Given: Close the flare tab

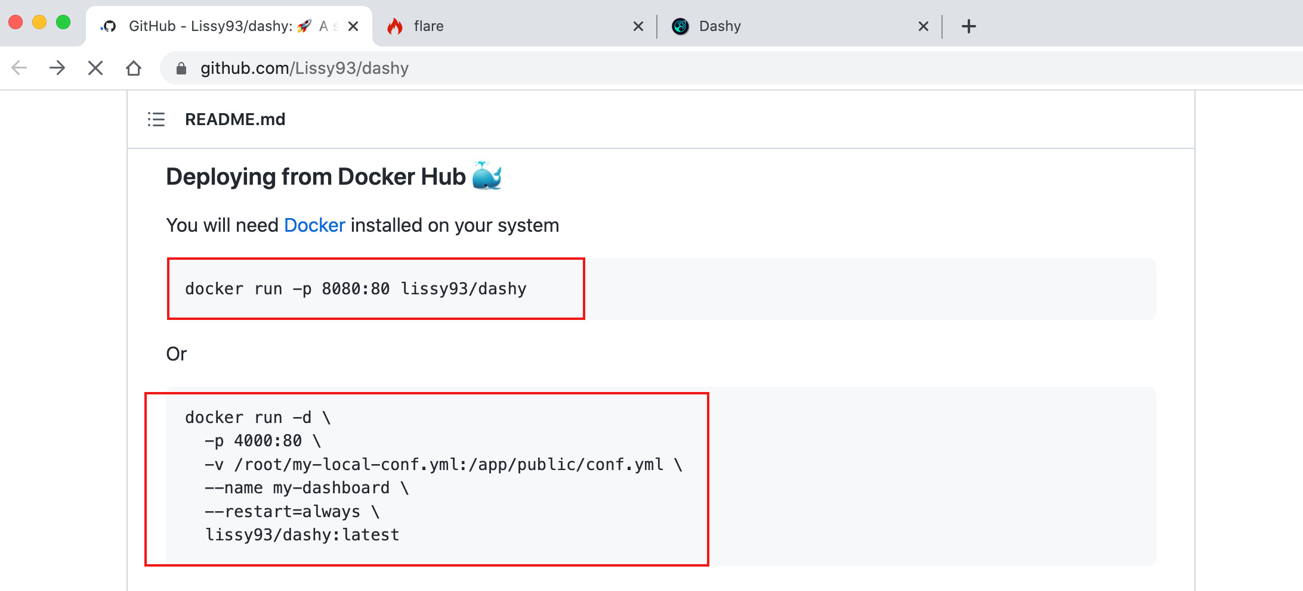Looking at the screenshot, I should [638, 26].
